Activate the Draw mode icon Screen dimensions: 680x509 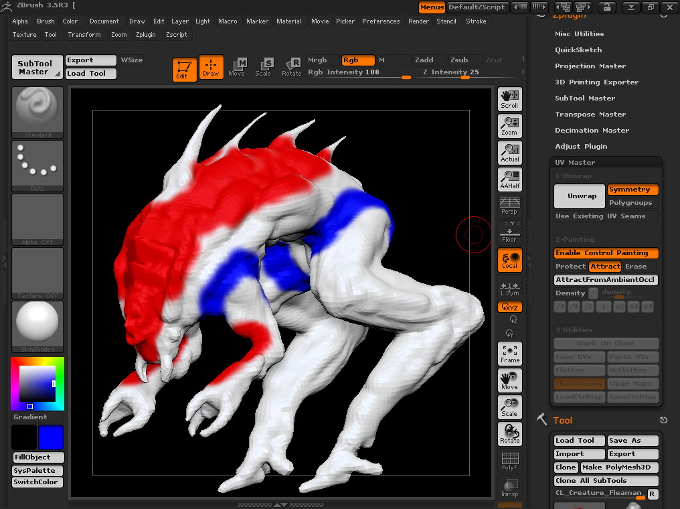point(211,68)
